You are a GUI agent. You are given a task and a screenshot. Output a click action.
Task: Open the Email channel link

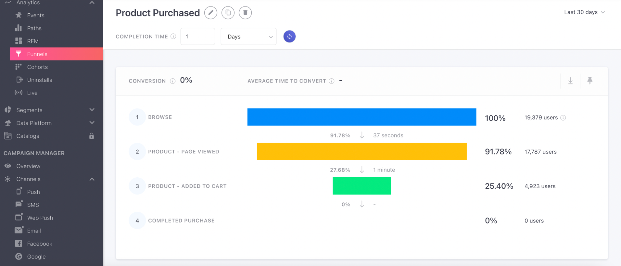coord(34,231)
